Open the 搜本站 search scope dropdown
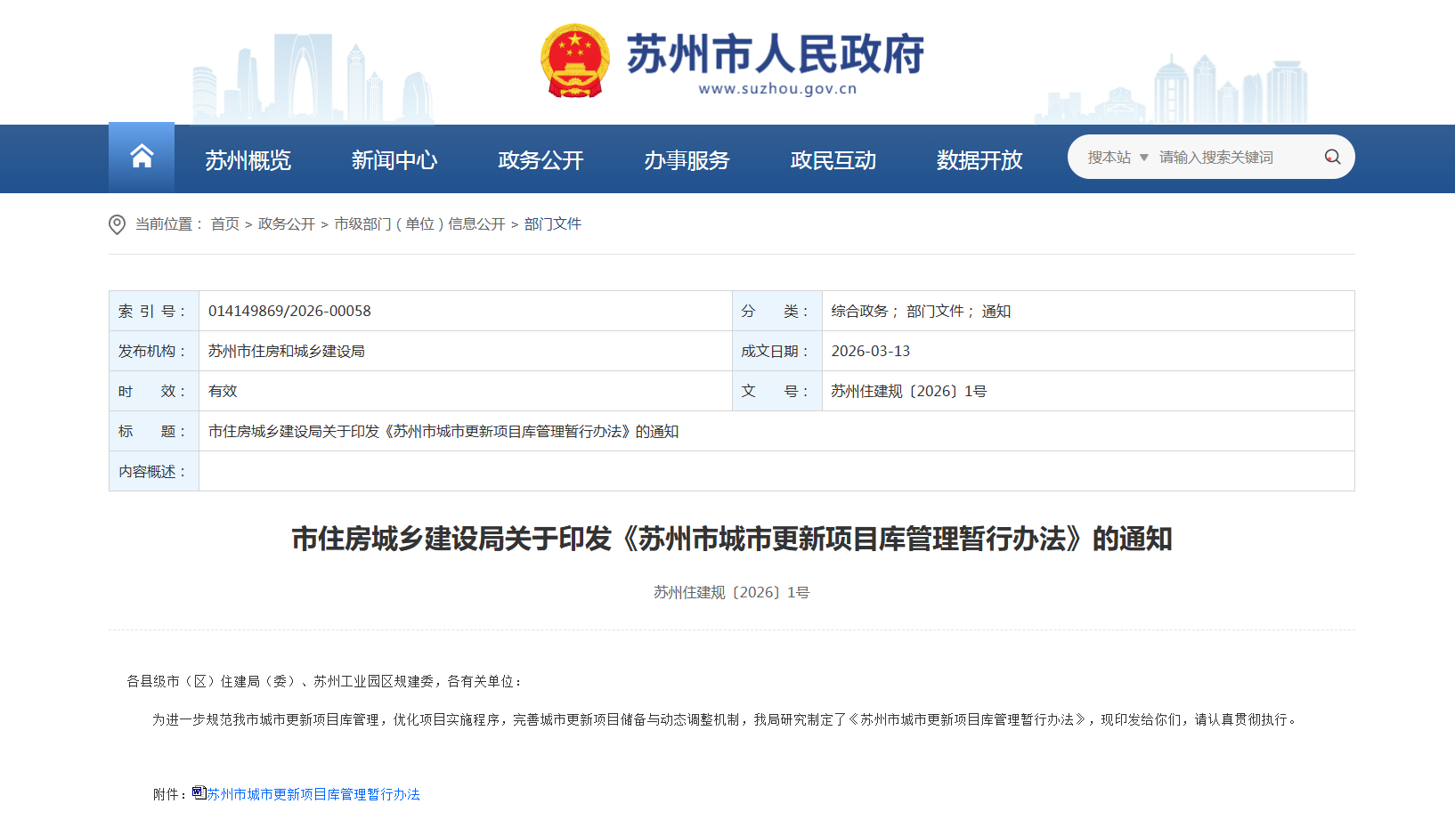Viewport: 1455px width, 828px height. pos(1118,158)
